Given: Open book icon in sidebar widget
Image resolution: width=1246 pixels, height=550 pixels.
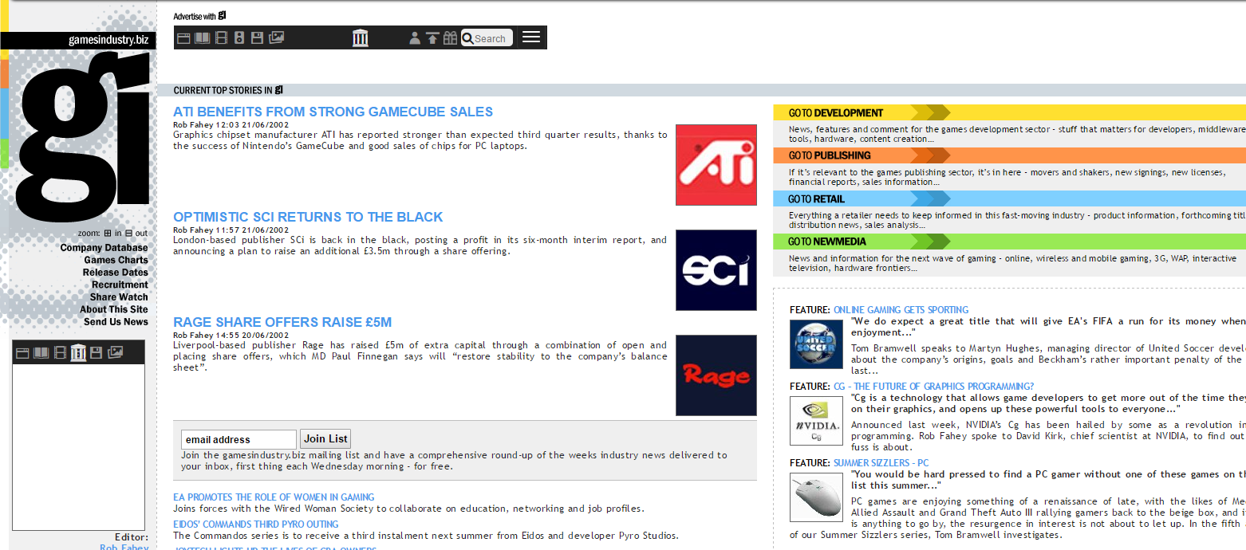Looking at the screenshot, I should pos(41,352).
